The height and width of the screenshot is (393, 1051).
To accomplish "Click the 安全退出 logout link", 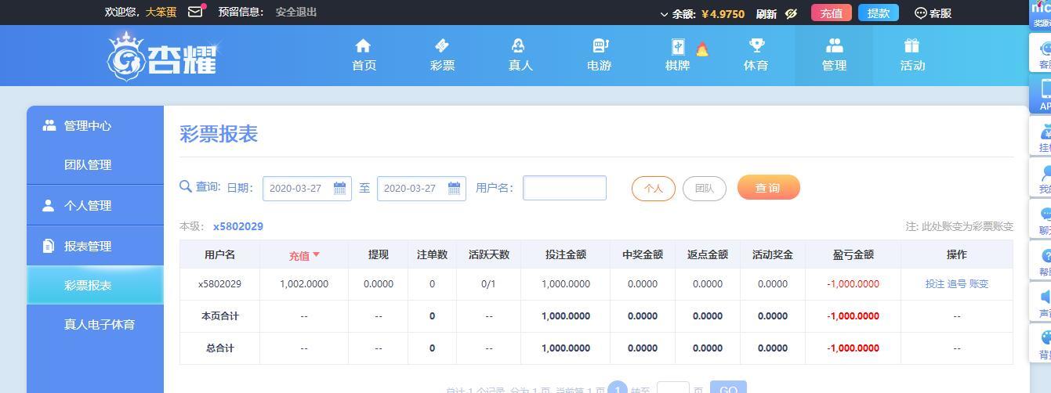I will tap(296, 13).
